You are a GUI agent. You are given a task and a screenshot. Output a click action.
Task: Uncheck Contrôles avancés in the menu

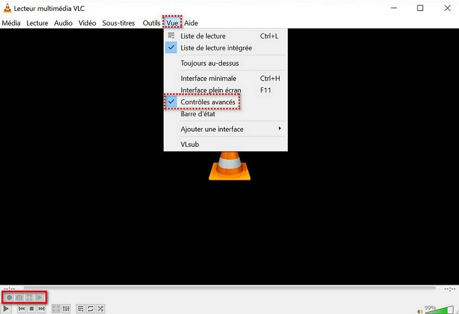(x=208, y=102)
